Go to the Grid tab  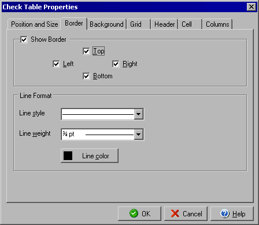(138, 24)
